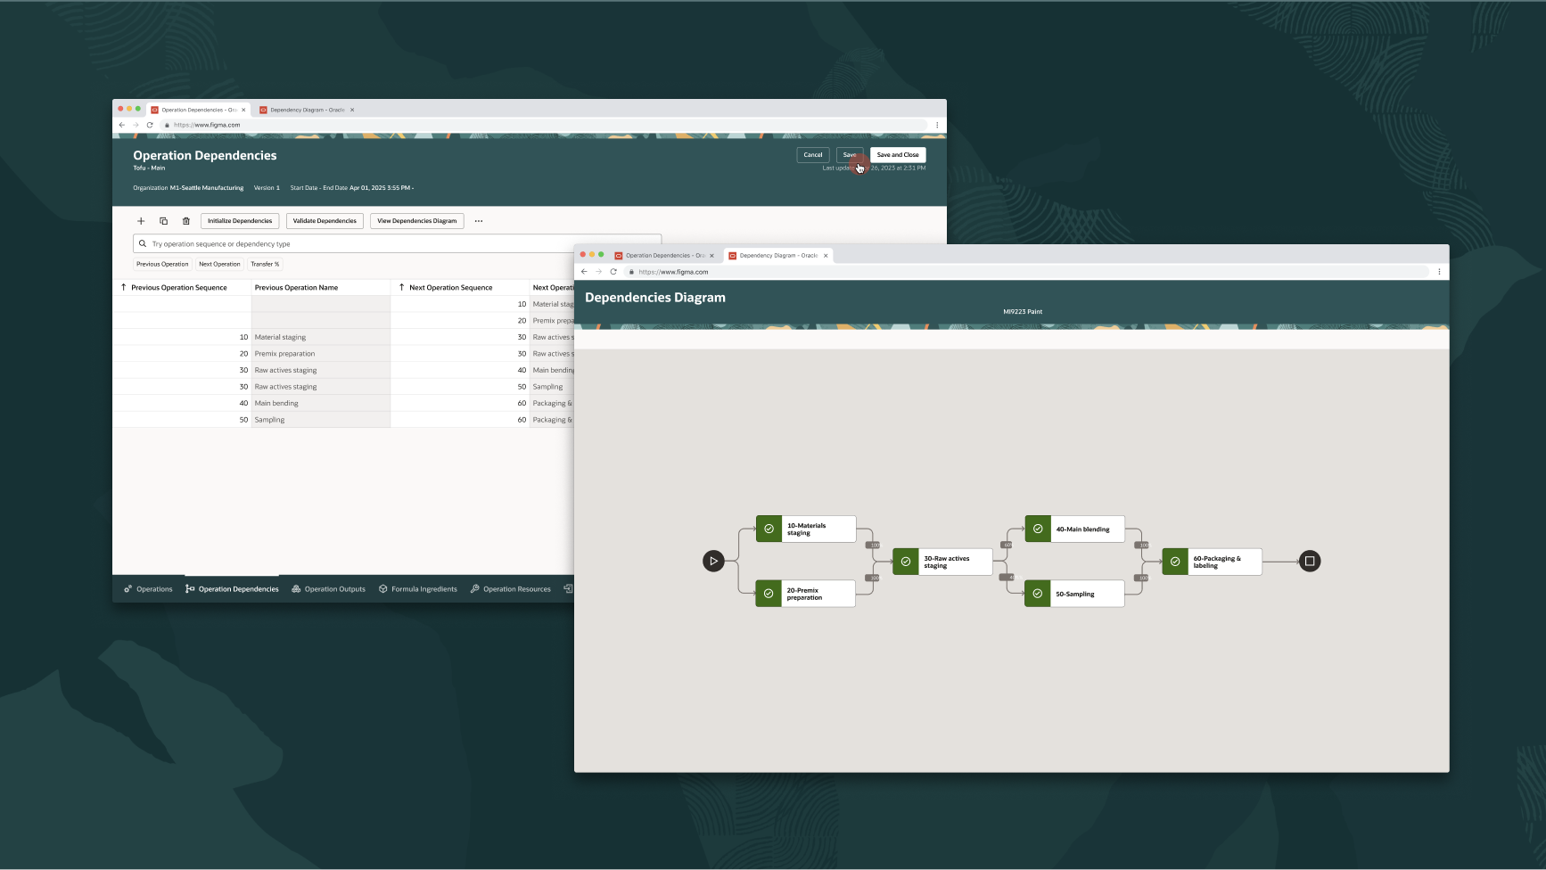Click the Initialize Dependencies button

(240, 221)
